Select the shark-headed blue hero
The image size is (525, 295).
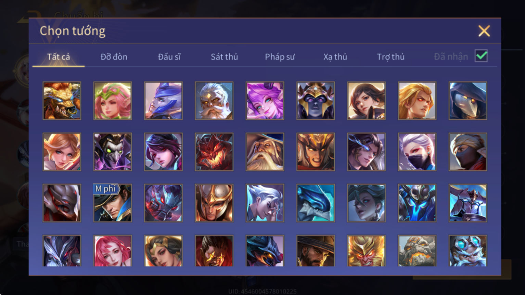(316, 203)
